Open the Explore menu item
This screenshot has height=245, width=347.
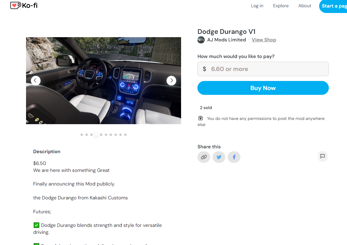(x=281, y=6)
